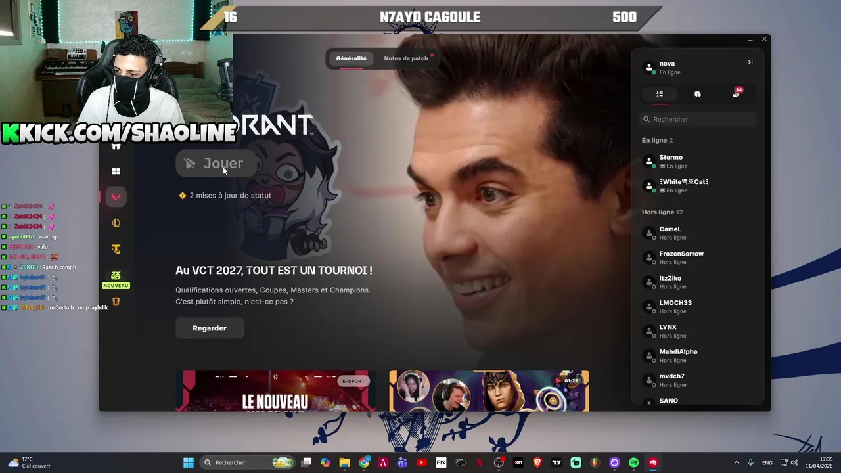Focus Riot Client taskbar icon
Screen dimensions: 841x473
tap(653, 462)
